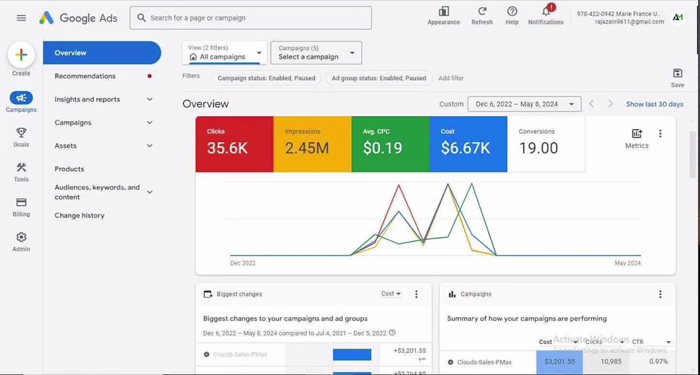This screenshot has width=700, height=375.
Task: Open the Goals trophy icon
Action: tap(21, 132)
